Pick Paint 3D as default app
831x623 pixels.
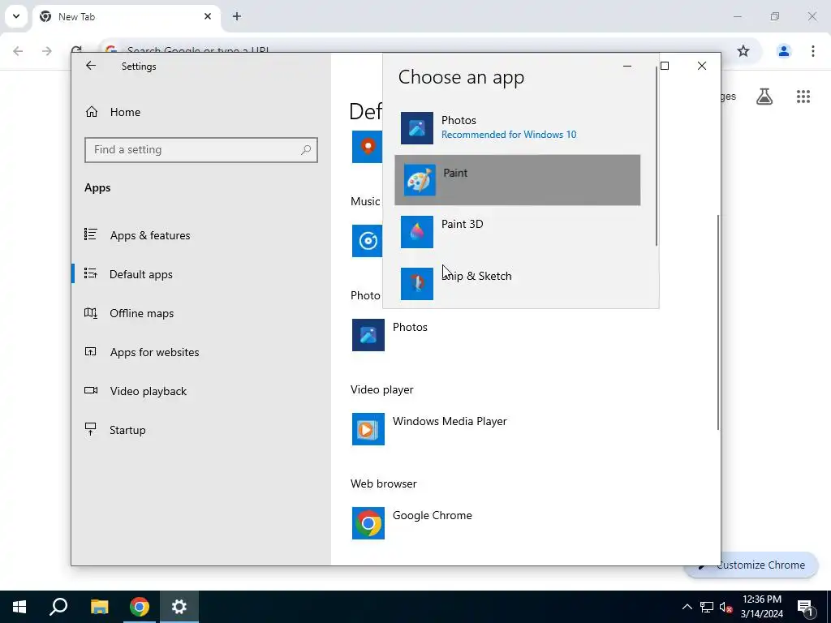click(x=517, y=231)
